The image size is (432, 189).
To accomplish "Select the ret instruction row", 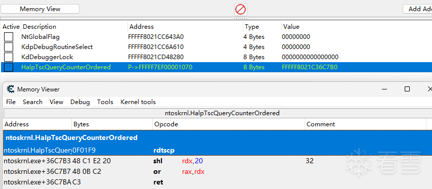I will coord(218,182).
